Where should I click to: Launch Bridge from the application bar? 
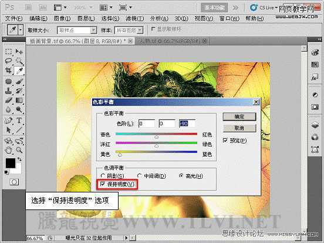tap(28, 8)
